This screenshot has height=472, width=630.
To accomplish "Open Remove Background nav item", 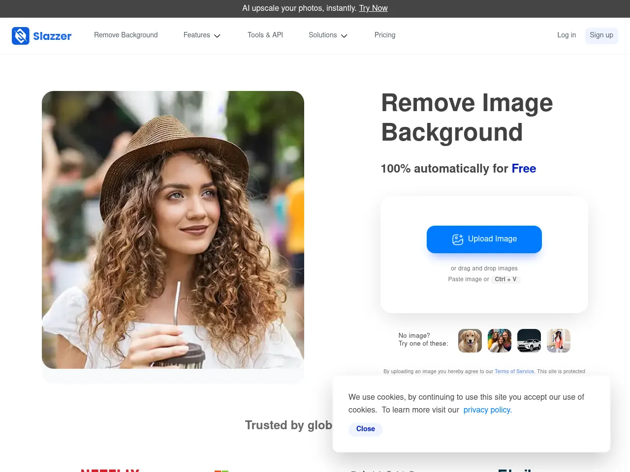I will [126, 35].
